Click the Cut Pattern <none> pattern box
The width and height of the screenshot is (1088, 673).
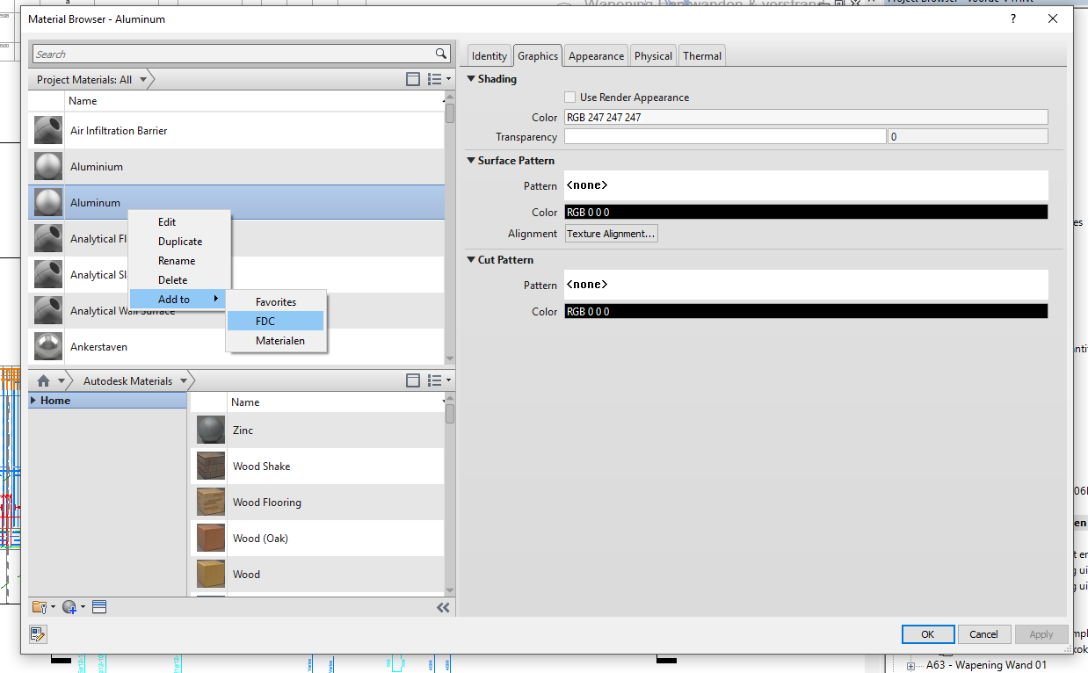point(806,285)
